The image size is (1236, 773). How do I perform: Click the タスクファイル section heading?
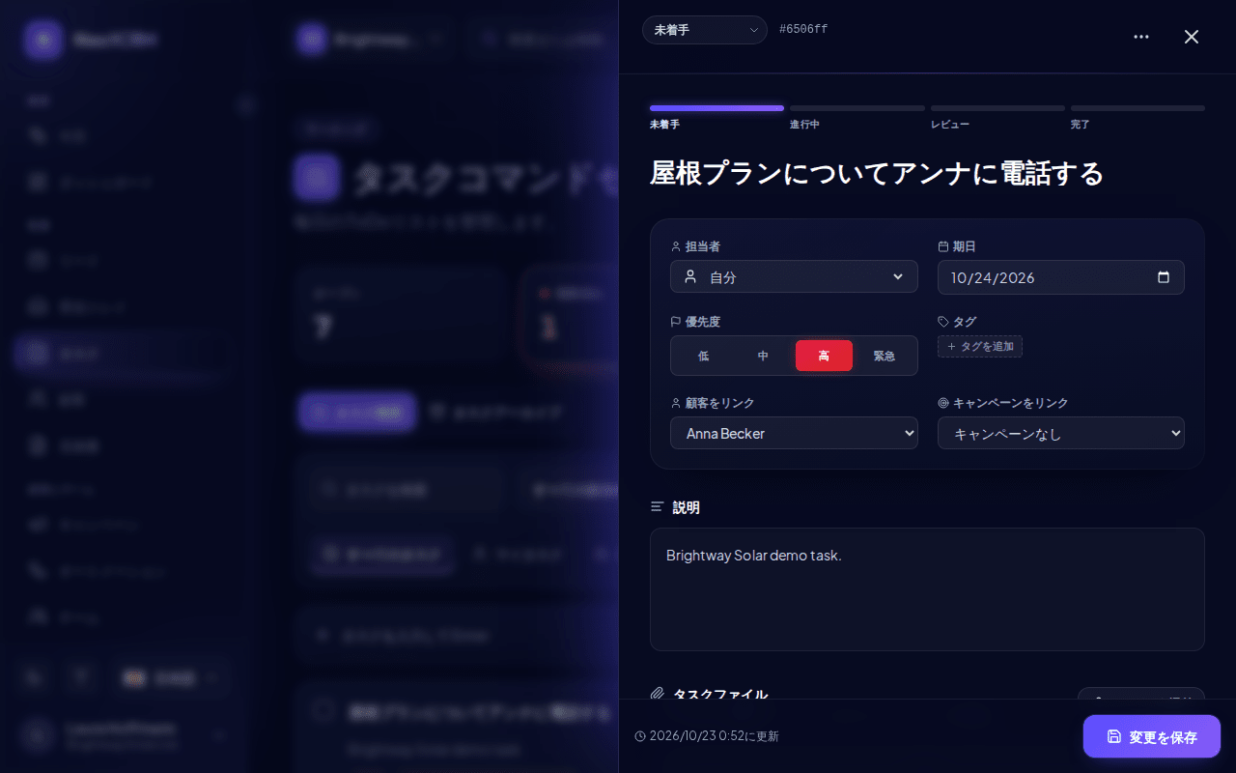720,694
